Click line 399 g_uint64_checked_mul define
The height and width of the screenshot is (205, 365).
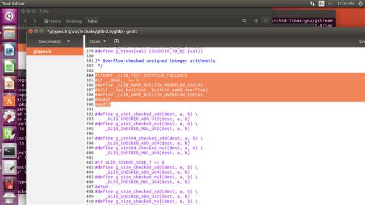click(149, 148)
